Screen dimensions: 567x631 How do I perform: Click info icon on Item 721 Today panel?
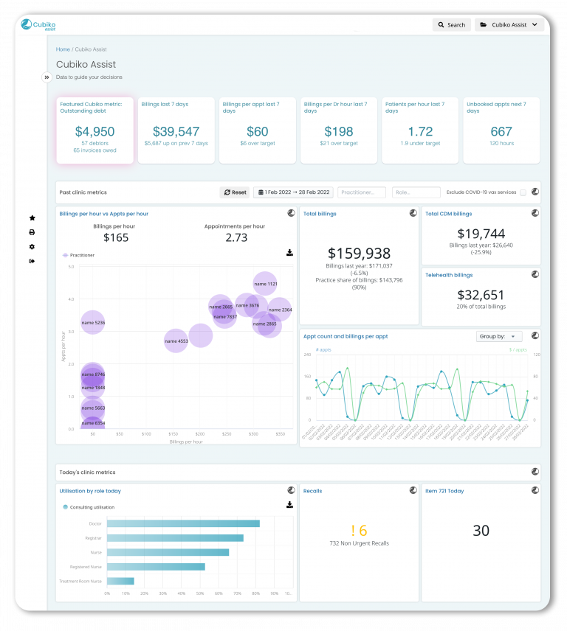click(535, 490)
